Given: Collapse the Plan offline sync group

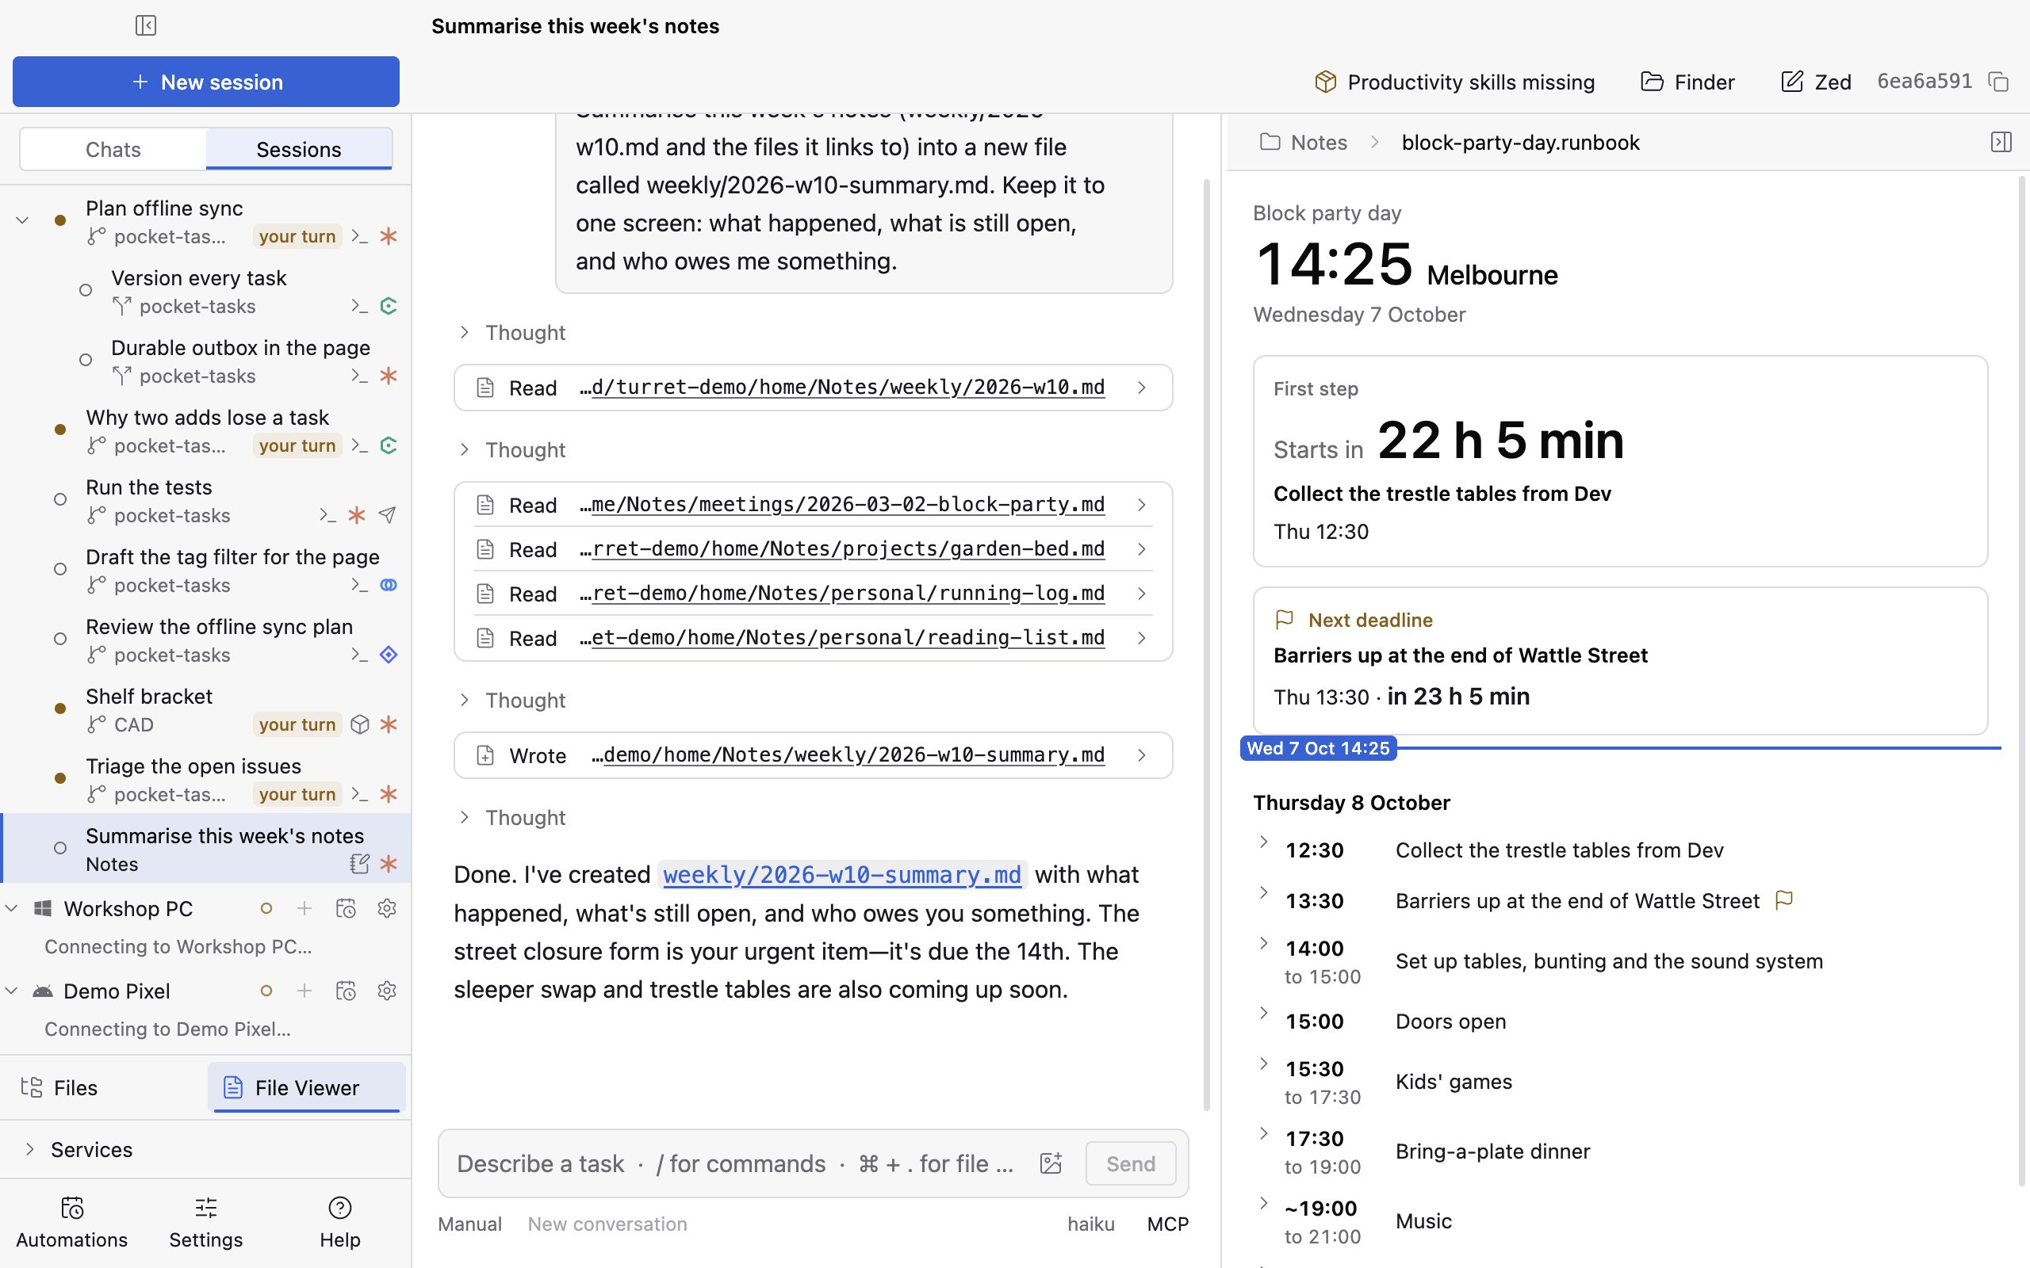Looking at the screenshot, I should click(23, 220).
